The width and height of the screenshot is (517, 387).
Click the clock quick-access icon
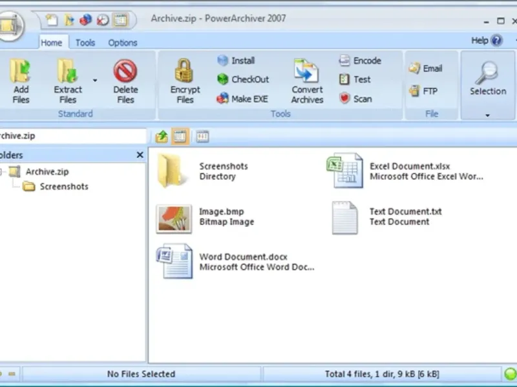103,20
